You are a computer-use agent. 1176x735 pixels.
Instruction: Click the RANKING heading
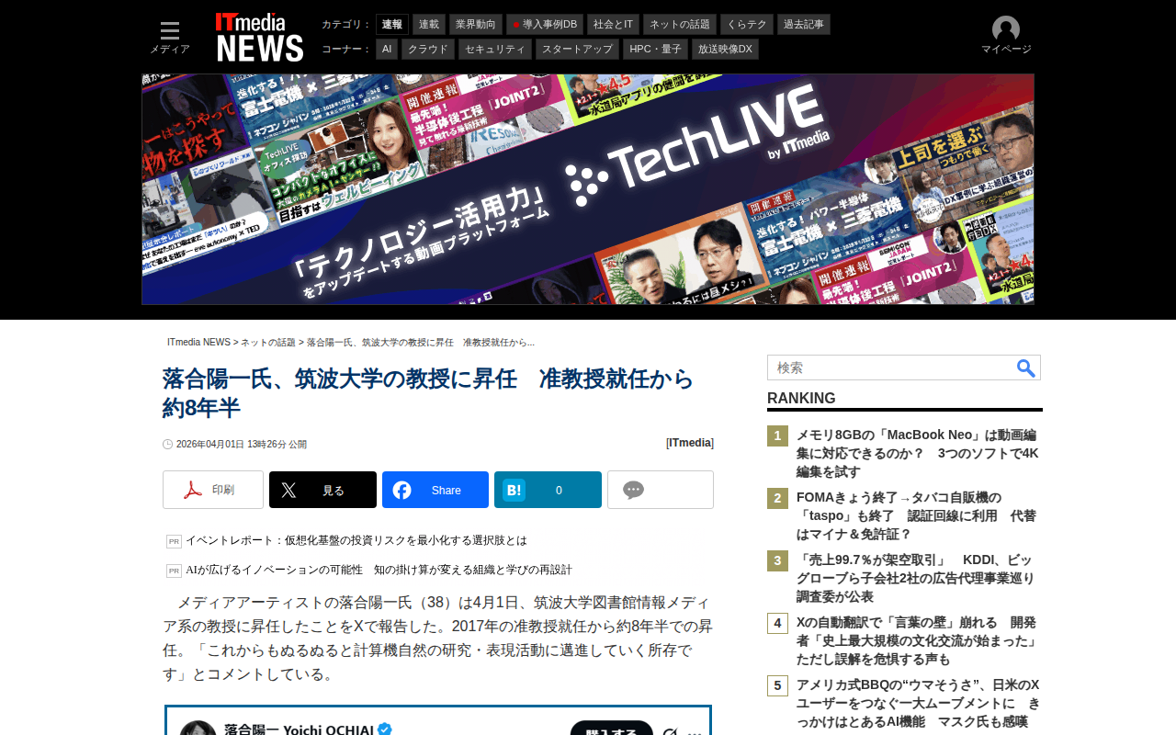click(801, 398)
